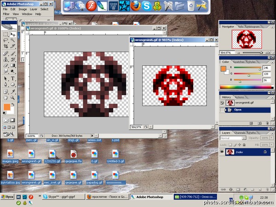Select the Lasso tool

[x=6, y=40]
